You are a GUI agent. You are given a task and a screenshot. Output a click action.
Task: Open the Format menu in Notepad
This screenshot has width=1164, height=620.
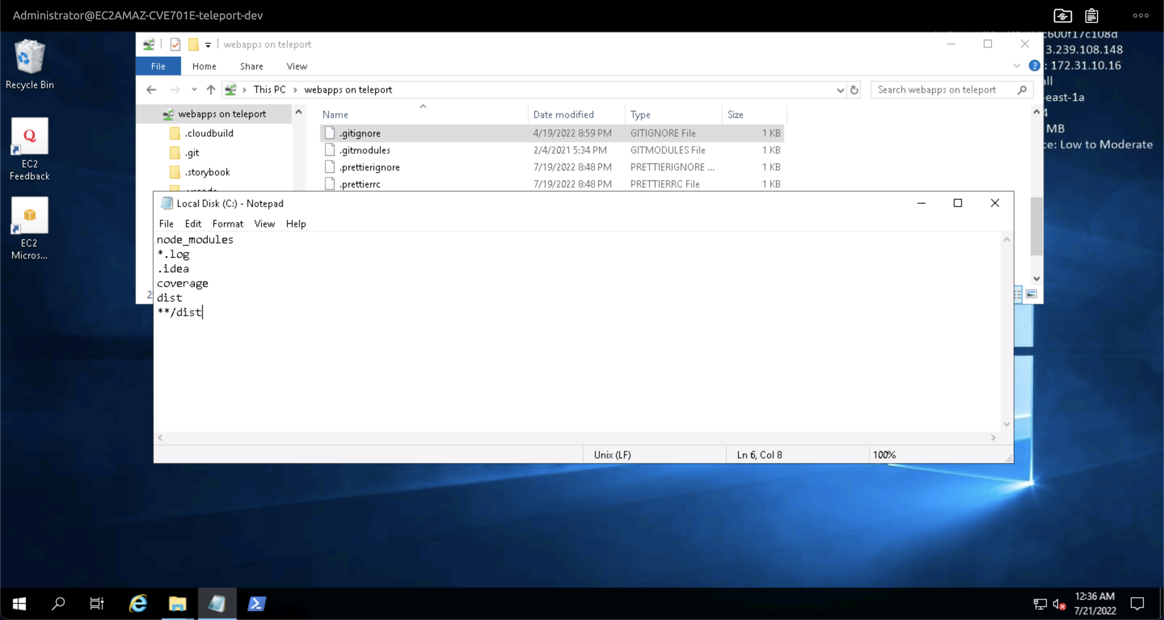(x=227, y=224)
